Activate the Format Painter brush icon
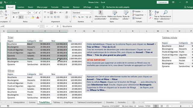Viewport: 193px width, 108px height. point(6,18)
